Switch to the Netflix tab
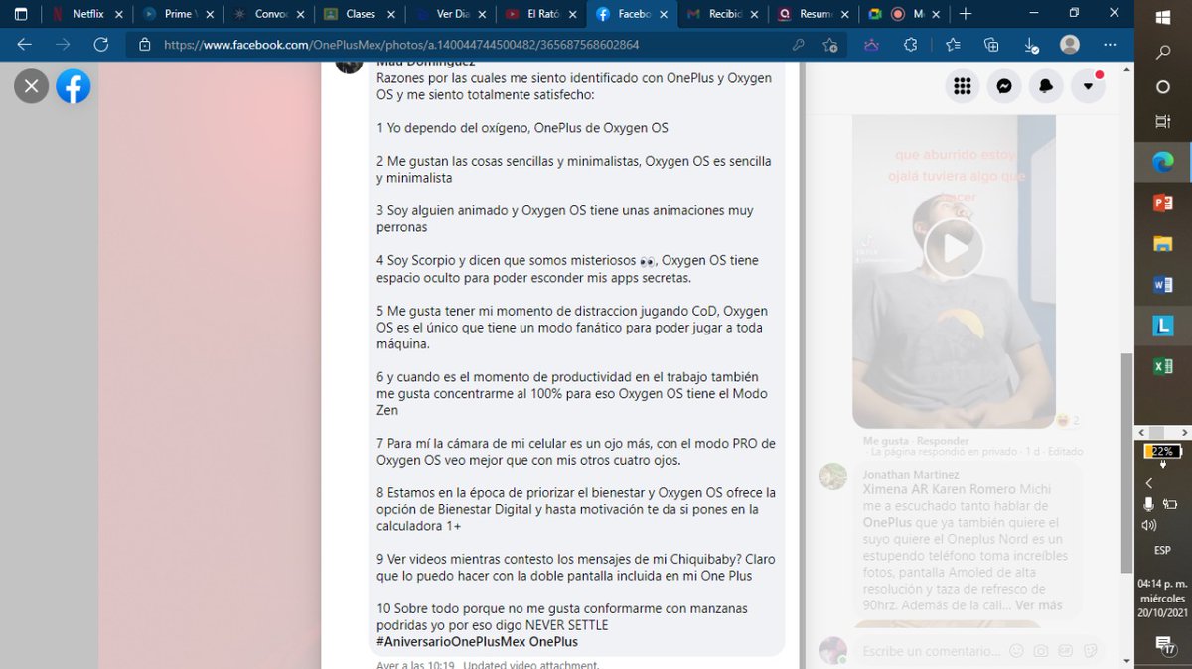Viewport: 1192px width, 669px height. click(86, 14)
